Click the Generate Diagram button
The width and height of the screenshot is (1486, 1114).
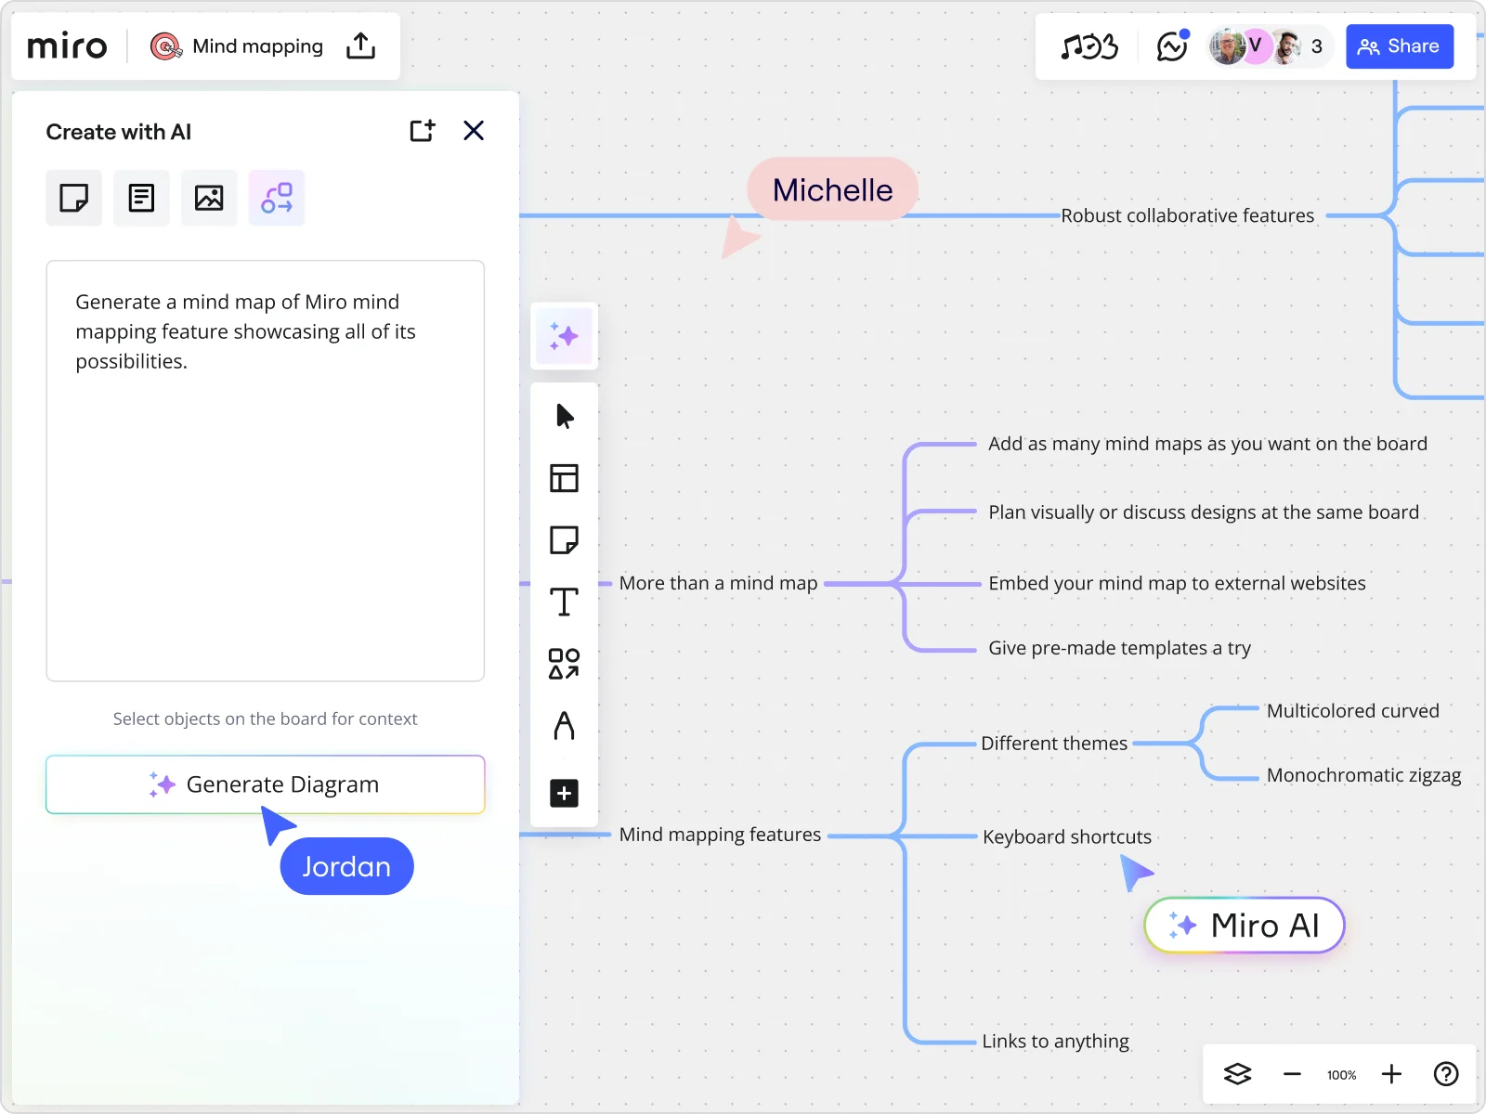pos(266,784)
